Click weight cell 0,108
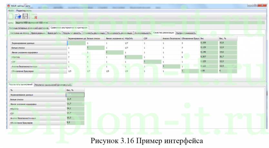This screenshot has height=148, width=269. (x=209, y=43)
